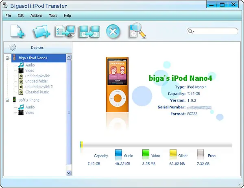Select the Classical Music playlist
The width and height of the screenshot is (244, 188).
coord(37,92)
